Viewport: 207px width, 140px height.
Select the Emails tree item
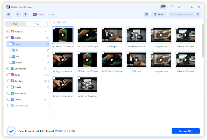pyautogui.click(x=27, y=87)
